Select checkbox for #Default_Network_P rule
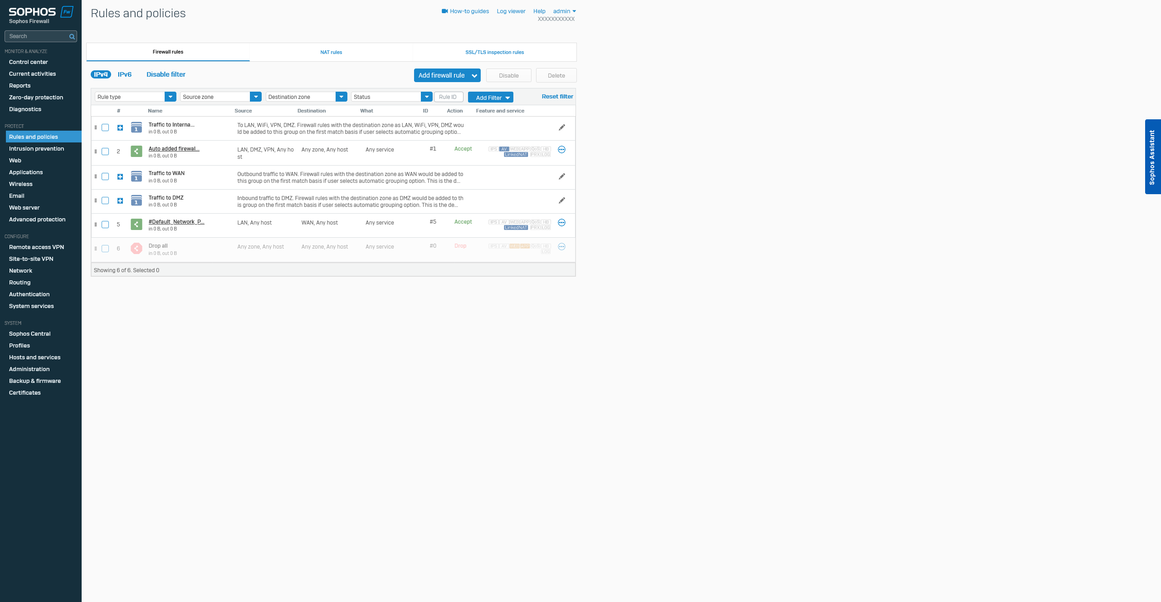Screen dimensions: 1161x602 point(105,225)
